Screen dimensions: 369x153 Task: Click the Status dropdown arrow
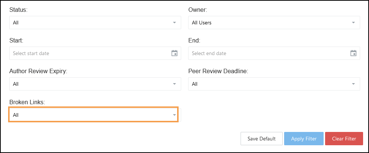click(175, 23)
